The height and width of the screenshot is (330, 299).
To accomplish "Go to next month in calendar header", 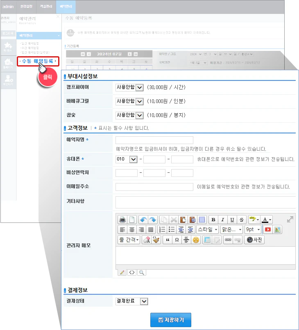I will coord(130,54).
